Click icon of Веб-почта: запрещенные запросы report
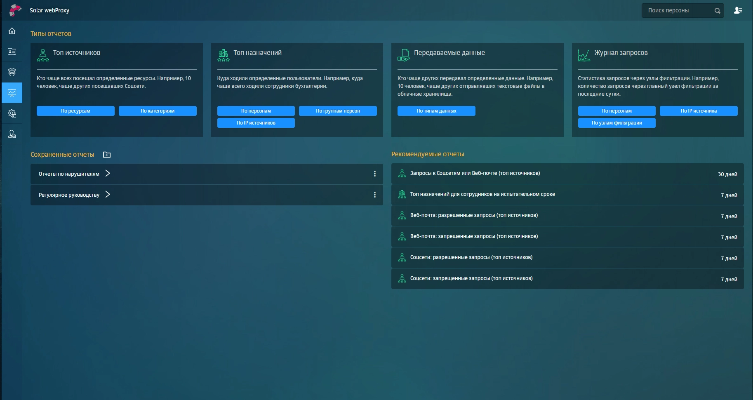 [402, 237]
